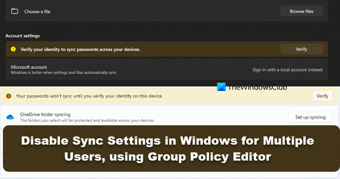
Task: Click the folder icon beside Choose a file
Action: [x=15, y=11]
